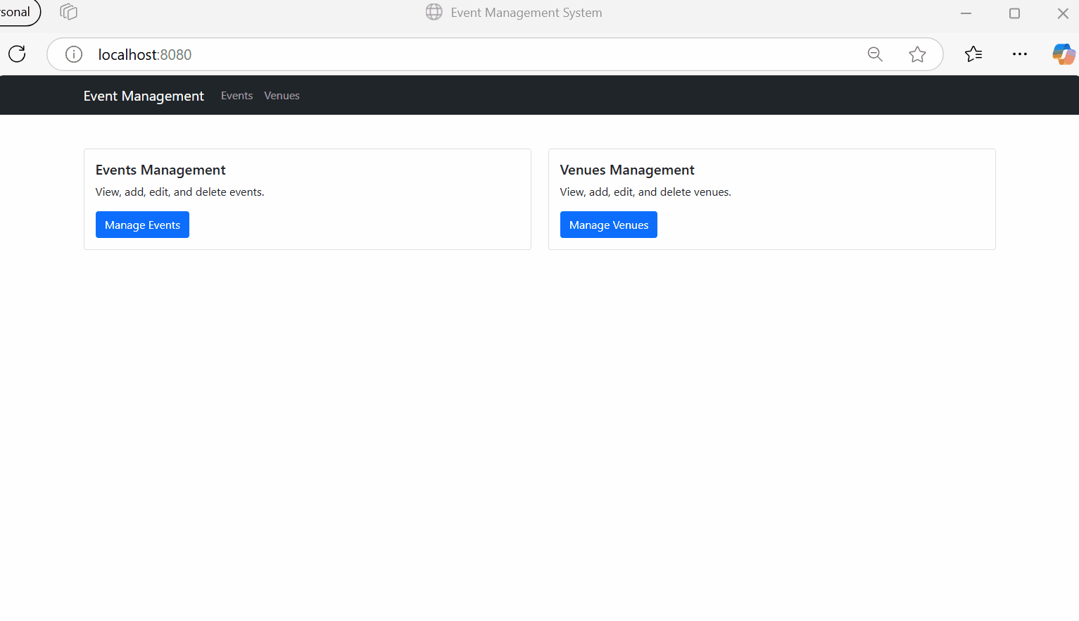Select the Event Management System browser tab
The image size is (1079, 621).
click(526, 12)
